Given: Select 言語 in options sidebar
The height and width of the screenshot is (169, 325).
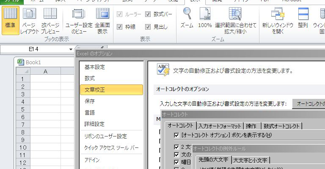Looking at the screenshot, I should (112, 112).
